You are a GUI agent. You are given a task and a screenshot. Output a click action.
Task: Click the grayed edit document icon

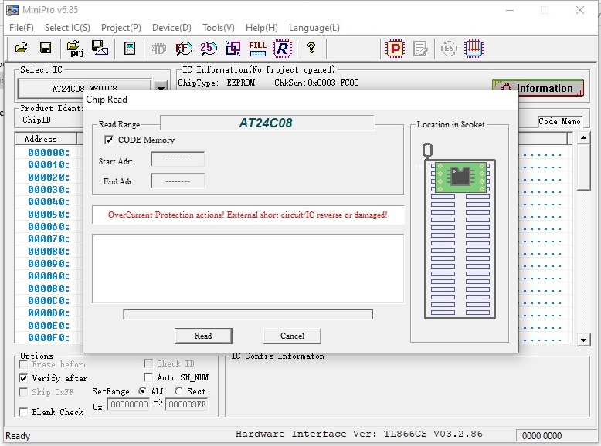[420, 49]
